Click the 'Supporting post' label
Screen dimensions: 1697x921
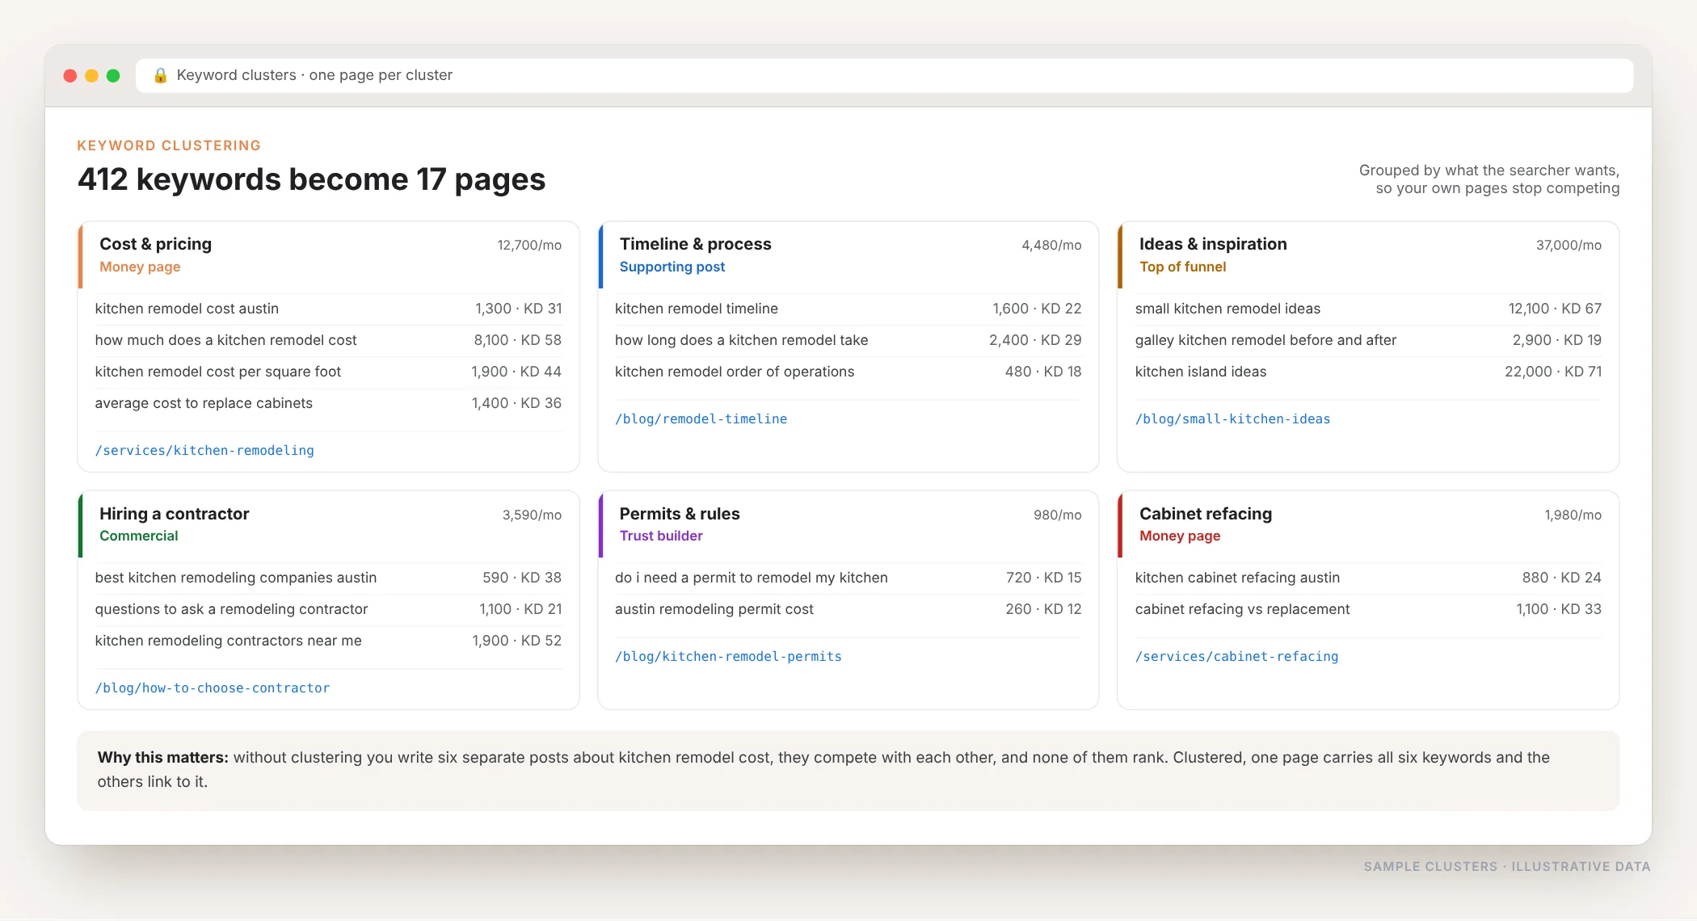(x=672, y=267)
